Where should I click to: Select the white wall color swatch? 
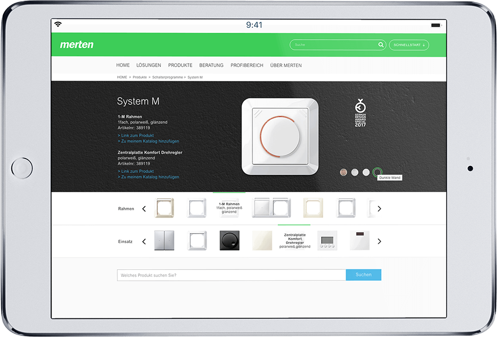366,172
